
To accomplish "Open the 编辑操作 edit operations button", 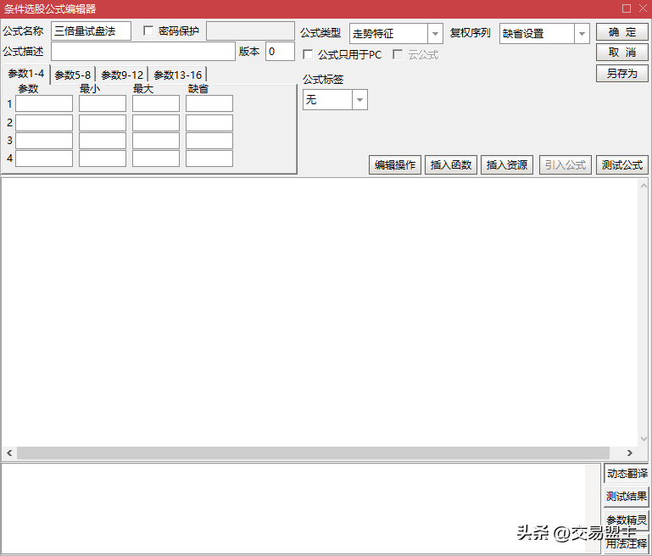I will (394, 165).
